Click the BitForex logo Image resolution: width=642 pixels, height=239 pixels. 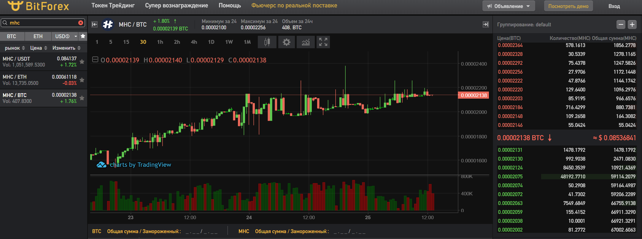click(x=38, y=6)
